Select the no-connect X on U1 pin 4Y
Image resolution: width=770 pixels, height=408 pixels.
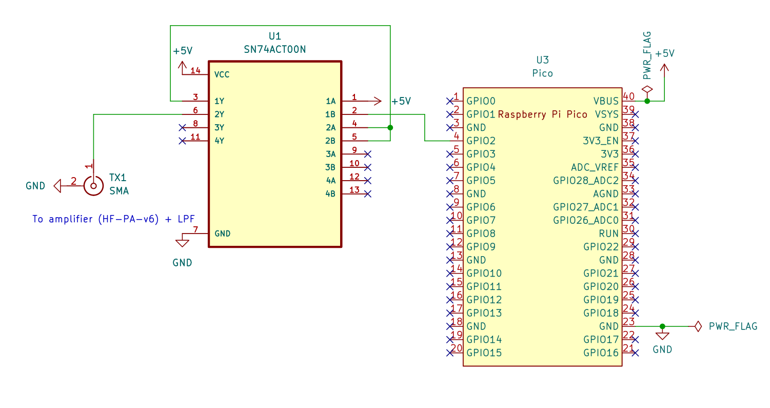coord(182,141)
